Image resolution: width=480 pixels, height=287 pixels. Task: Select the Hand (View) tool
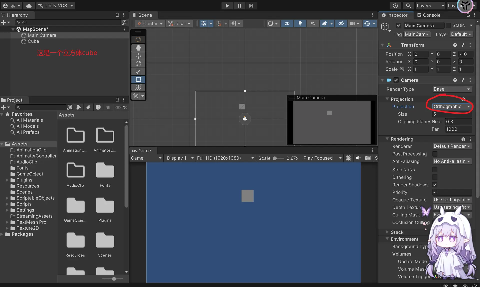138,48
